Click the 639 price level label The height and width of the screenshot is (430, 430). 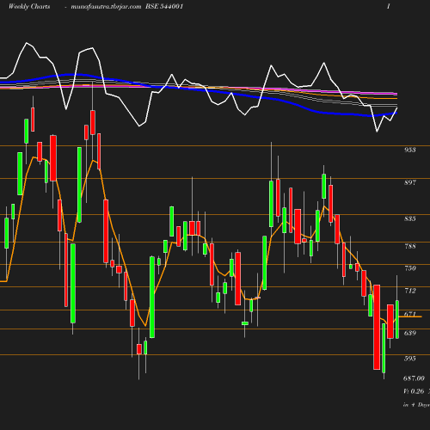[x=410, y=333]
